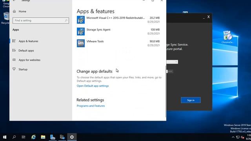The width and height of the screenshot is (251, 141).
Task: Open Default app settings link
Action: (x=93, y=86)
